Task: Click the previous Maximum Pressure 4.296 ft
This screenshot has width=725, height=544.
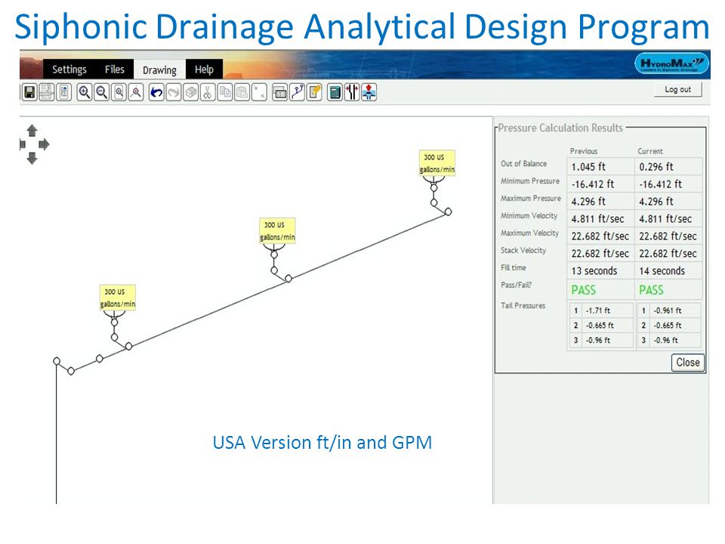Action: point(600,201)
